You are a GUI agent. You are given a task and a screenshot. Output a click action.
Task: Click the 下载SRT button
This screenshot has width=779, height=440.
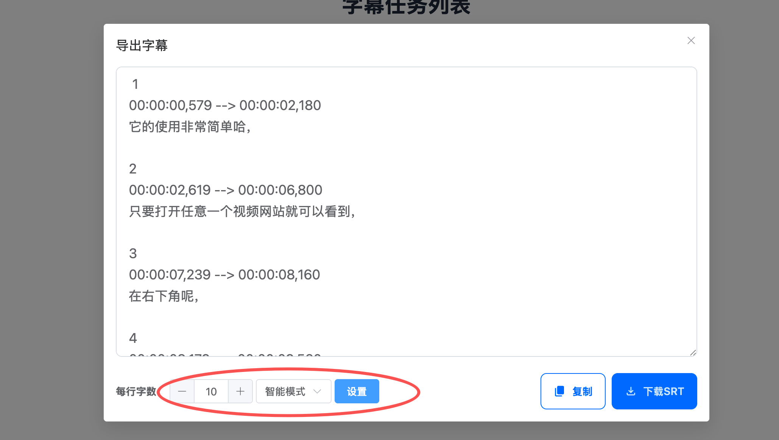pyautogui.click(x=654, y=391)
